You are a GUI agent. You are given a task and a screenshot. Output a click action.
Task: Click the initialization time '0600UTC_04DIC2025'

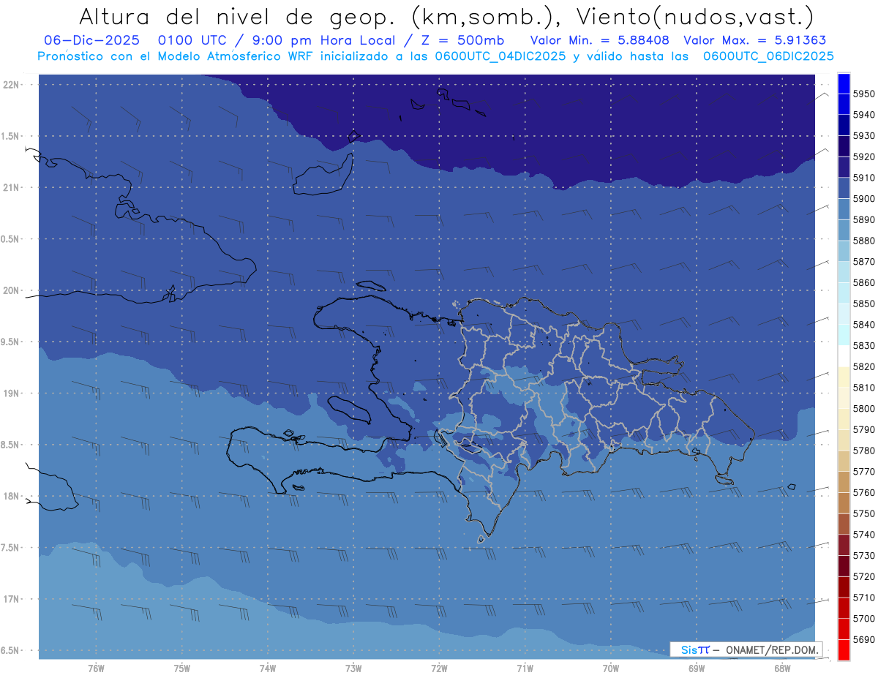(x=500, y=56)
